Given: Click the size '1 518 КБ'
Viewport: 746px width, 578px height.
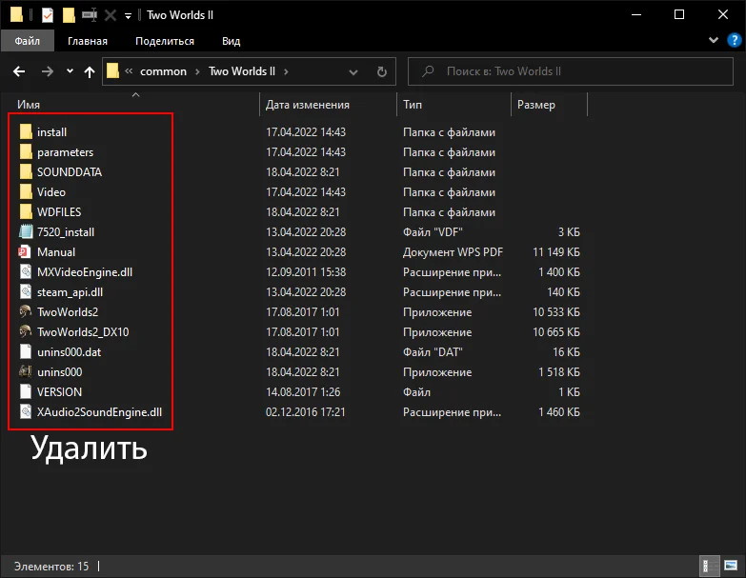Looking at the screenshot, I should (559, 372).
